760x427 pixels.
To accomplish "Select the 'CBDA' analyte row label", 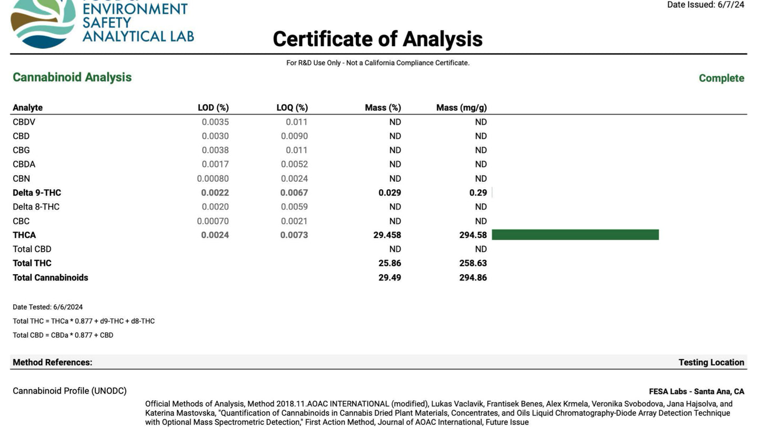I will point(24,164).
